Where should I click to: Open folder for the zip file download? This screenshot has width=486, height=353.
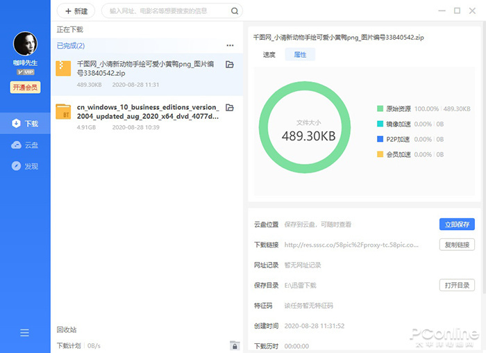point(230,65)
